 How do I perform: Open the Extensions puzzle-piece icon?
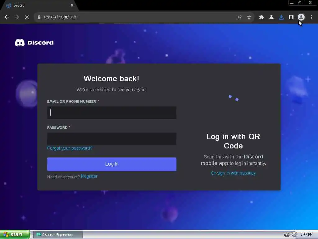click(x=261, y=17)
